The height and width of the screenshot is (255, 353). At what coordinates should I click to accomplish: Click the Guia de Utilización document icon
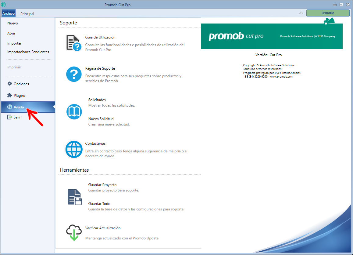74,43
